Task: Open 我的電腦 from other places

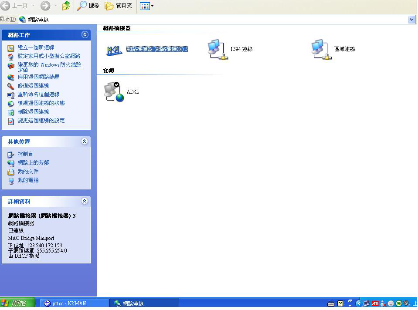Action: coord(28,180)
